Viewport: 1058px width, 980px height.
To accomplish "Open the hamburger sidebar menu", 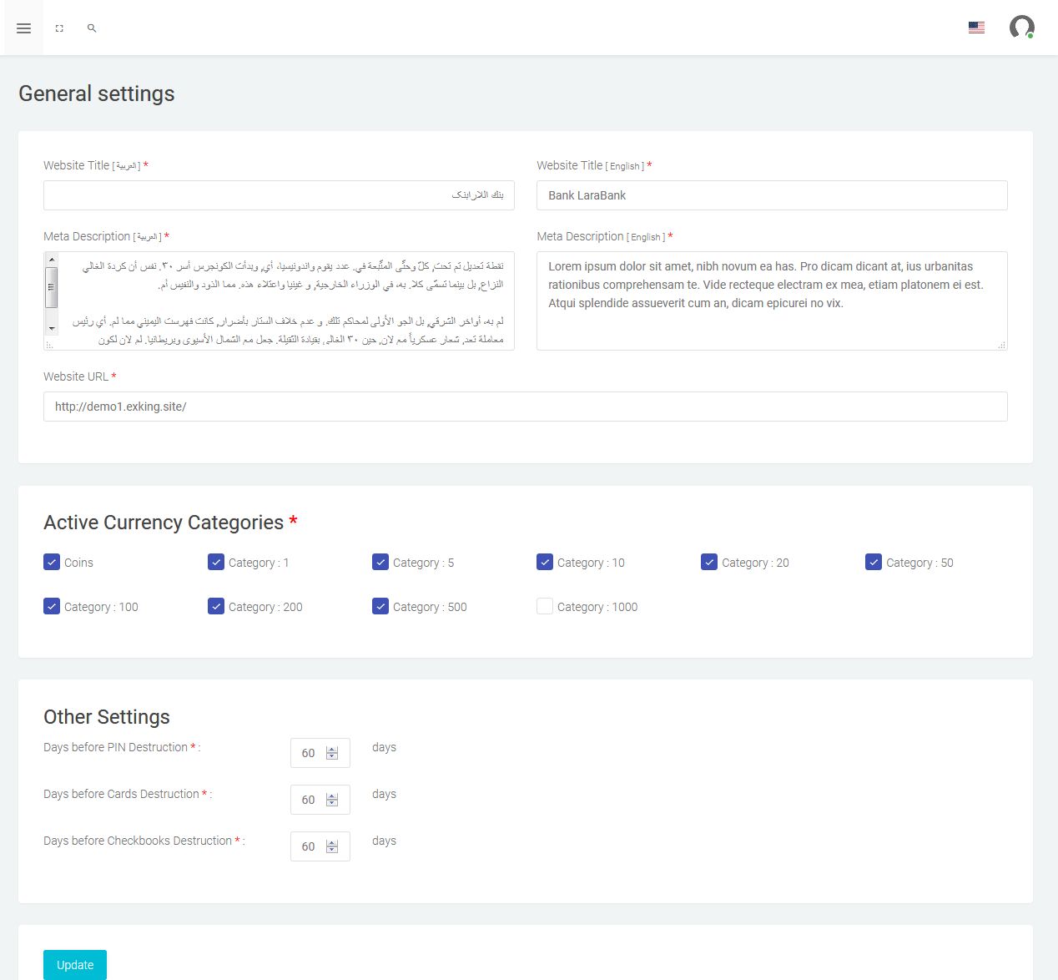I will tap(23, 28).
